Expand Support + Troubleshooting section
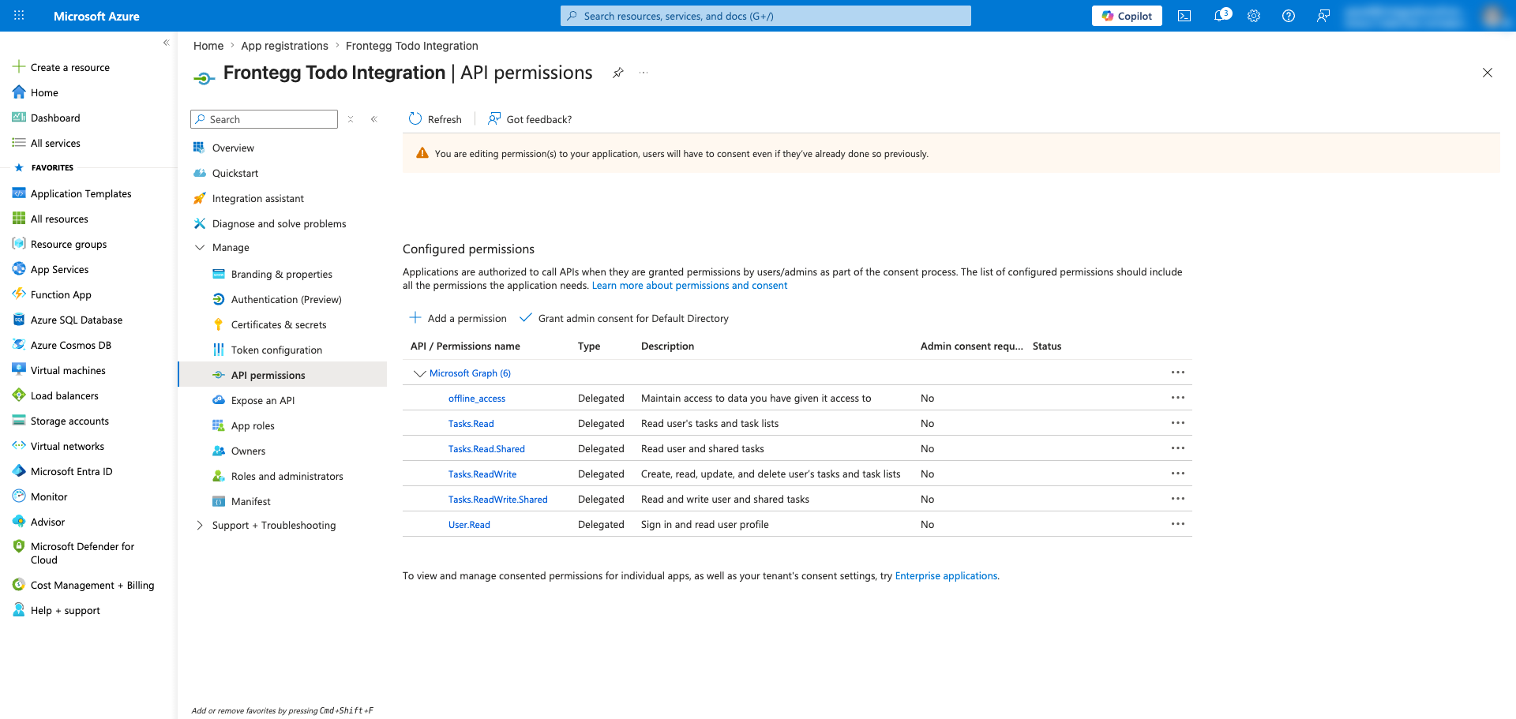The width and height of the screenshot is (1516, 719). 200,525
